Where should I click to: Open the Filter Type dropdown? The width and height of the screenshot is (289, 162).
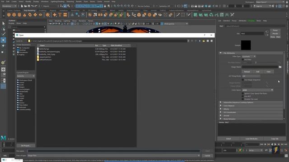point(249,56)
